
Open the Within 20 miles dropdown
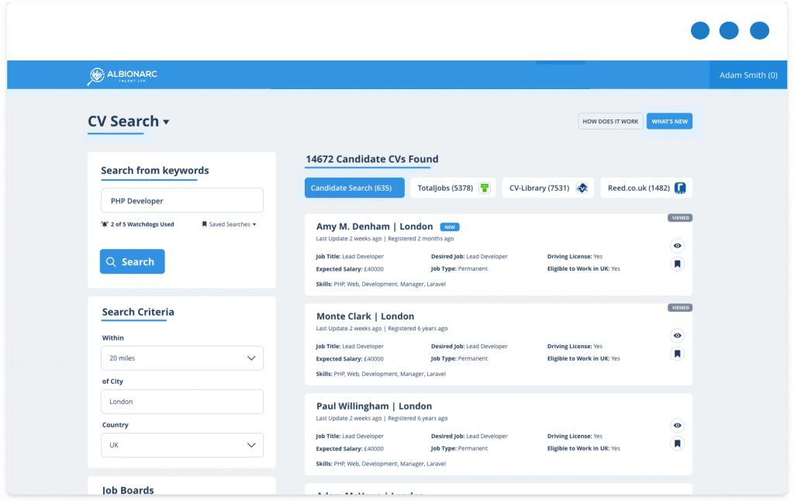182,358
